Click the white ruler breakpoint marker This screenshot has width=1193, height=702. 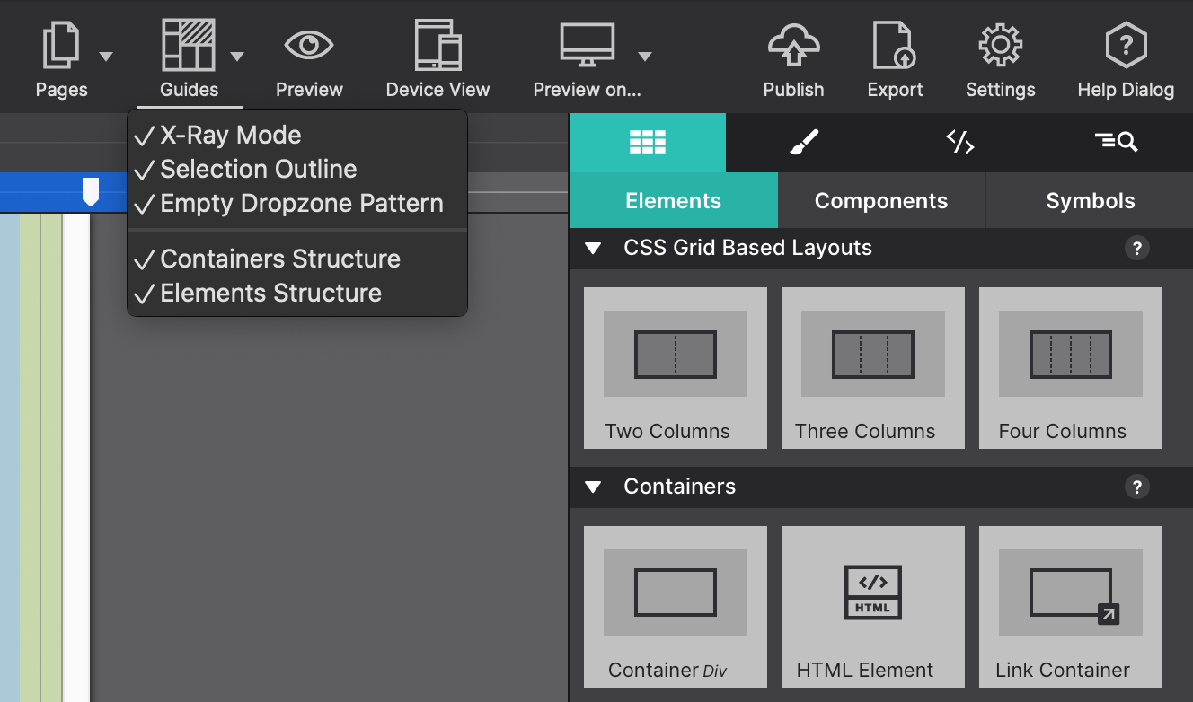91,191
